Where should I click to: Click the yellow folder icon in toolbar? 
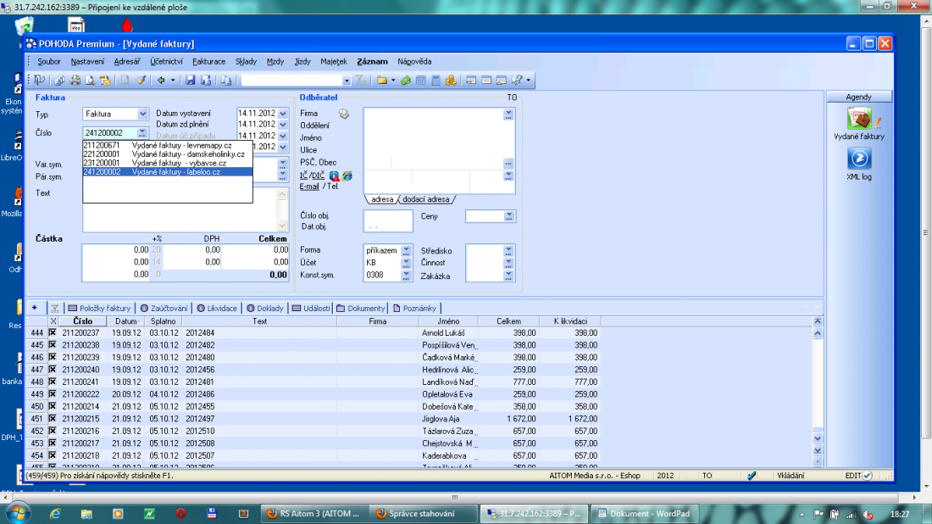coord(382,81)
